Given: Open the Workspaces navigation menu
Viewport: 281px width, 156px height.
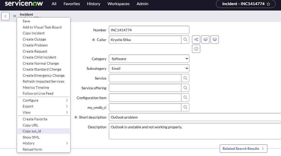Looking at the screenshot, I should click(118, 4).
